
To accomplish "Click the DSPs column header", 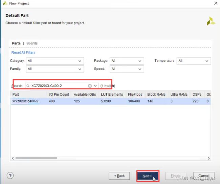I will pyautogui.click(x=198, y=95).
